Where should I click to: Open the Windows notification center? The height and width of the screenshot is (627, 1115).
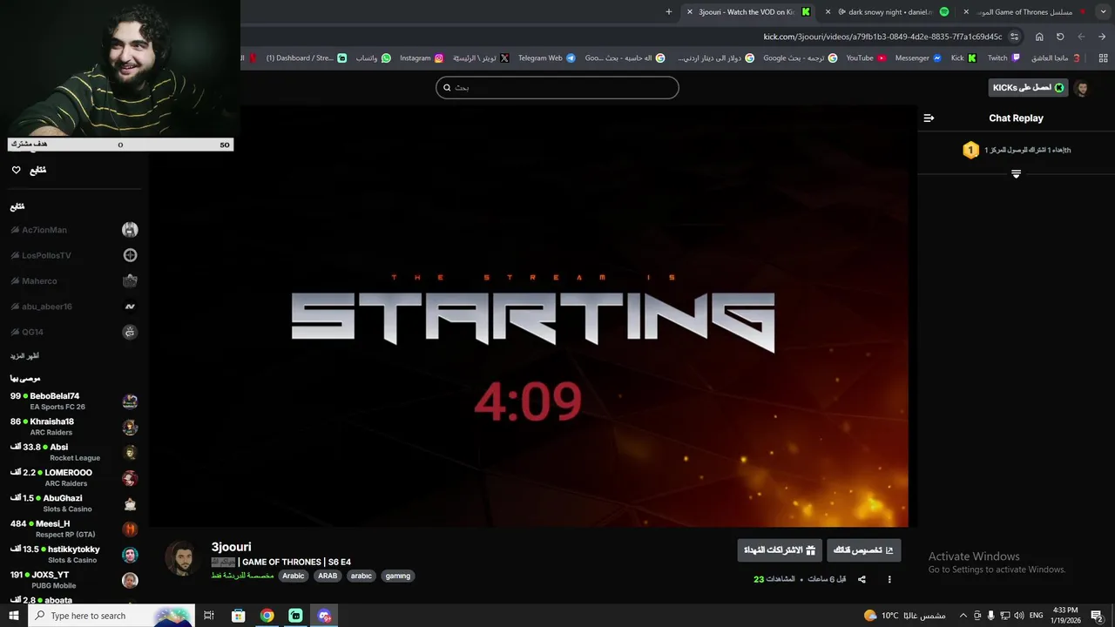tap(1097, 616)
